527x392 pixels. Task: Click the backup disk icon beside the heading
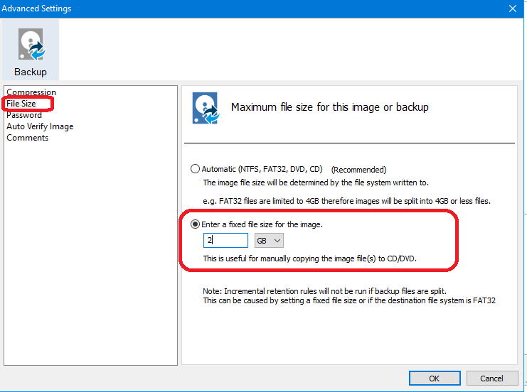pos(206,108)
